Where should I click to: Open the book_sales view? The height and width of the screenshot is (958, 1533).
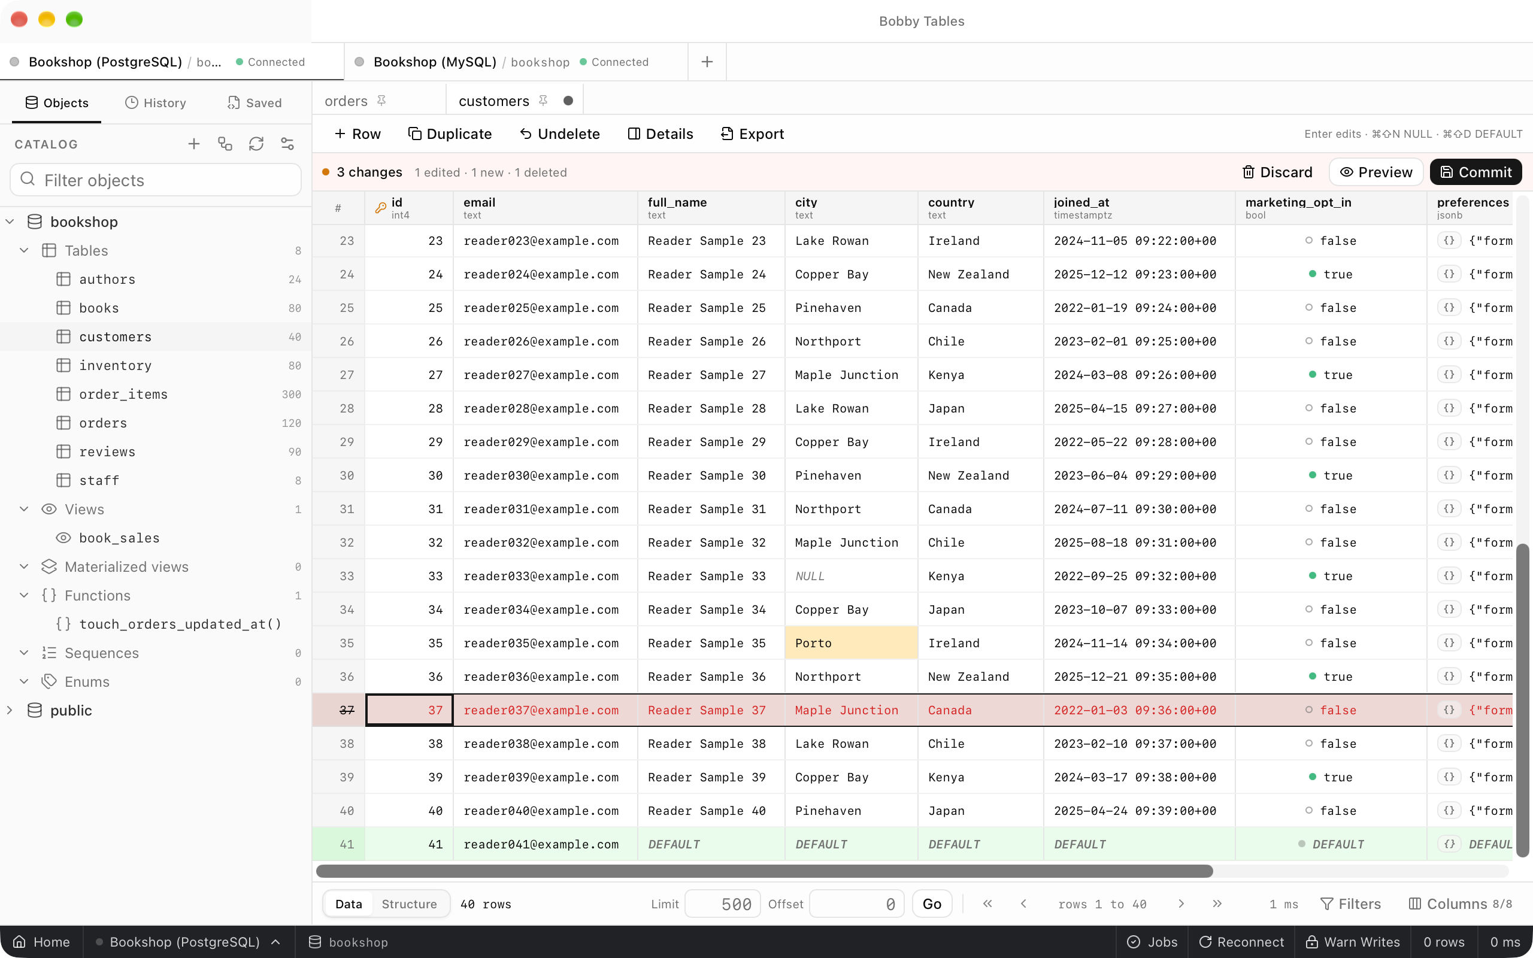(156, 538)
